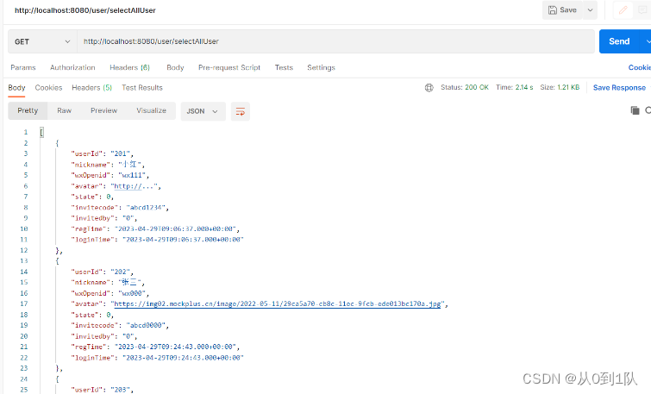Click the Send button
The image size is (651, 394).
click(619, 41)
